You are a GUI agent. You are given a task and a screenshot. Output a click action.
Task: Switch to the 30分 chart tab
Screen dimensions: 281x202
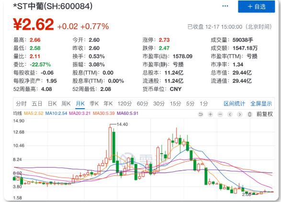coord(159,103)
